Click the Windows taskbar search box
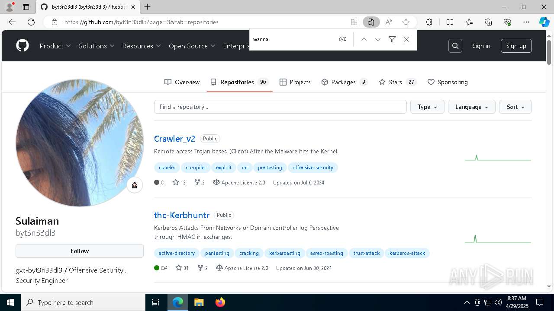The width and height of the screenshot is (554, 311). [x=83, y=302]
